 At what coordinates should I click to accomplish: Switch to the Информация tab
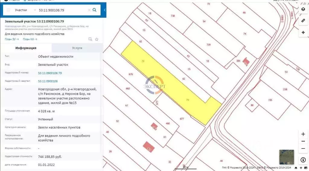coord(26,48)
